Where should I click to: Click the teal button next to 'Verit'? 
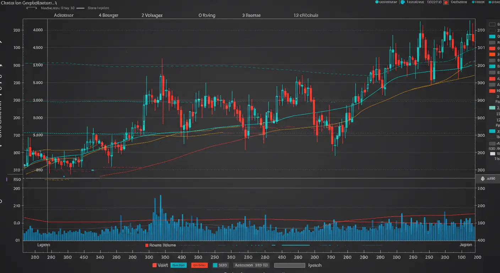(179, 265)
